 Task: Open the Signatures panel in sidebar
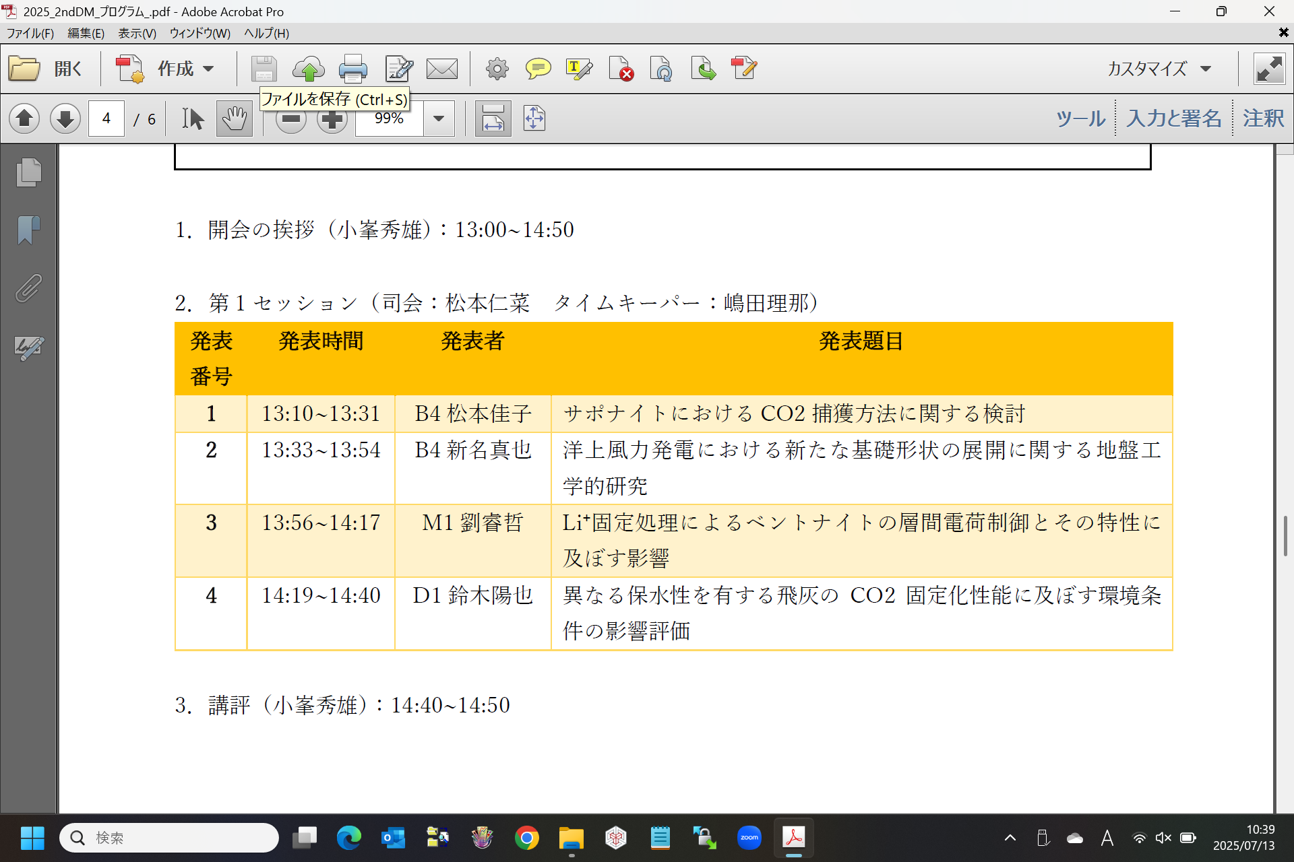[x=28, y=347]
